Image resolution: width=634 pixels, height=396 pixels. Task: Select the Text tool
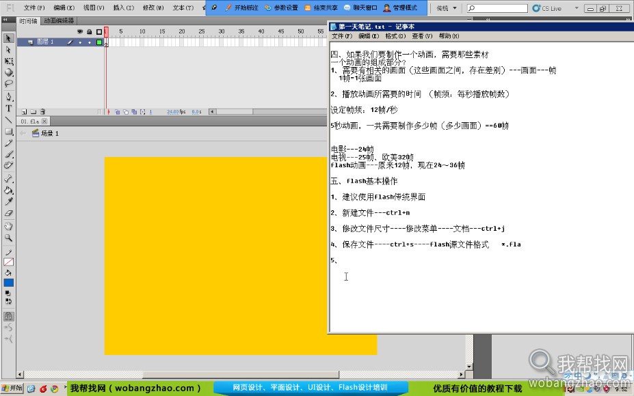point(8,109)
